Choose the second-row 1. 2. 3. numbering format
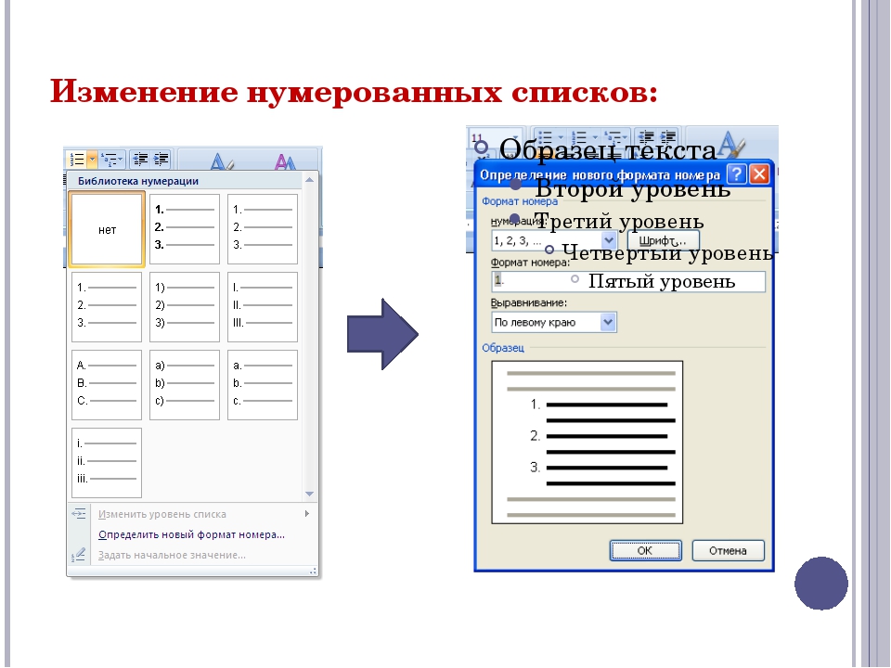The height and width of the screenshot is (668, 891). (x=106, y=307)
